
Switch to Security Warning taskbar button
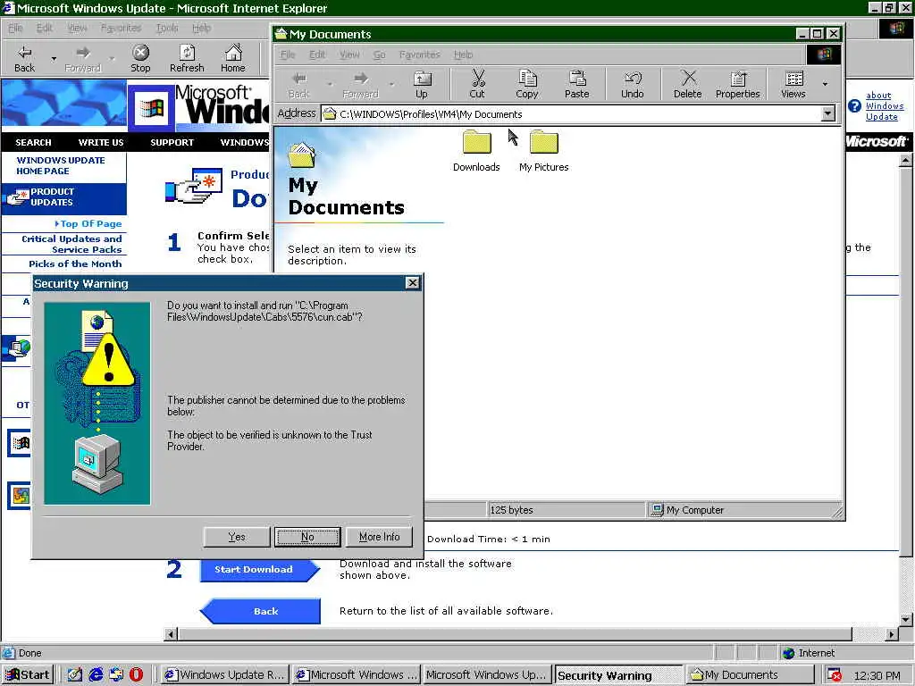point(618,675)
